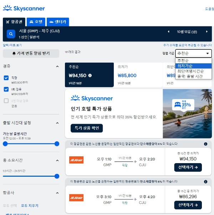214x215 pixels.
Task: Select 최단여행시간순 in sort dropdown list
Action: click(x=193, y=71)
